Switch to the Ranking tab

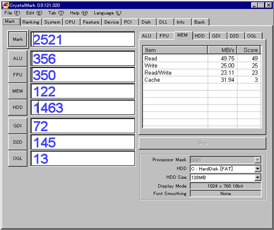pyautogui.click(x=31, y=22)
